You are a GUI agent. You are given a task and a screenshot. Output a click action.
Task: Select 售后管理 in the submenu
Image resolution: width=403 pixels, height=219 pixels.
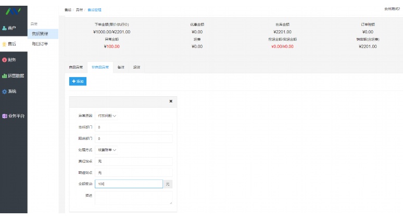point(43,34)
